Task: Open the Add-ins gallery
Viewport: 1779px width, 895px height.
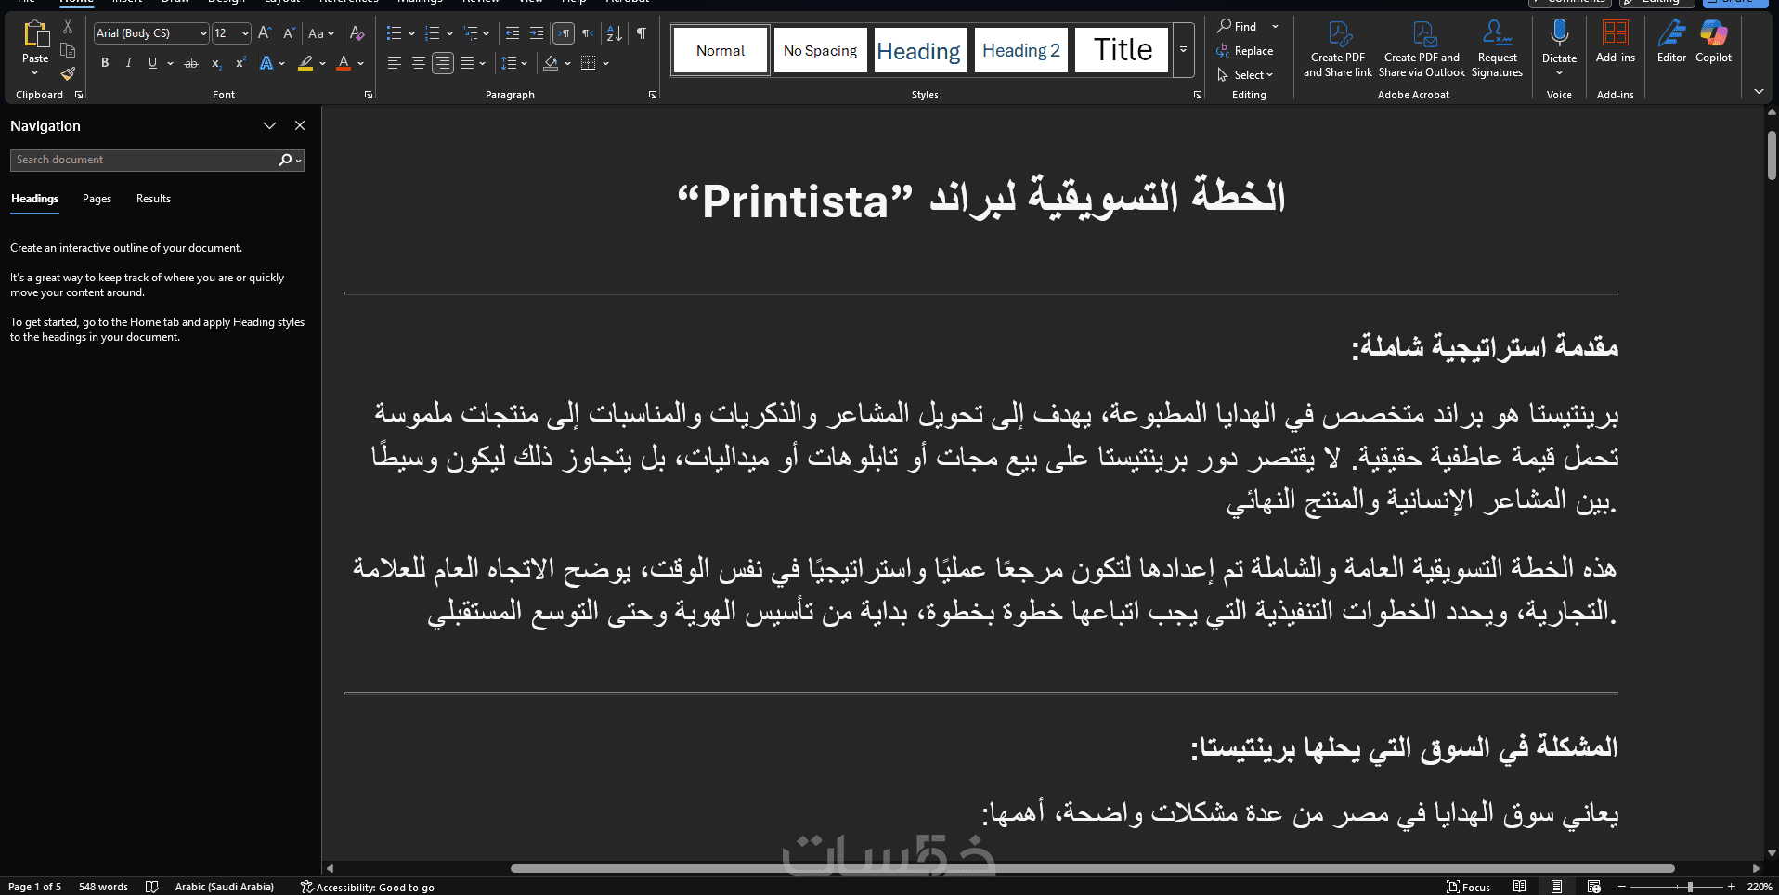Action: tap(1616, 42)
